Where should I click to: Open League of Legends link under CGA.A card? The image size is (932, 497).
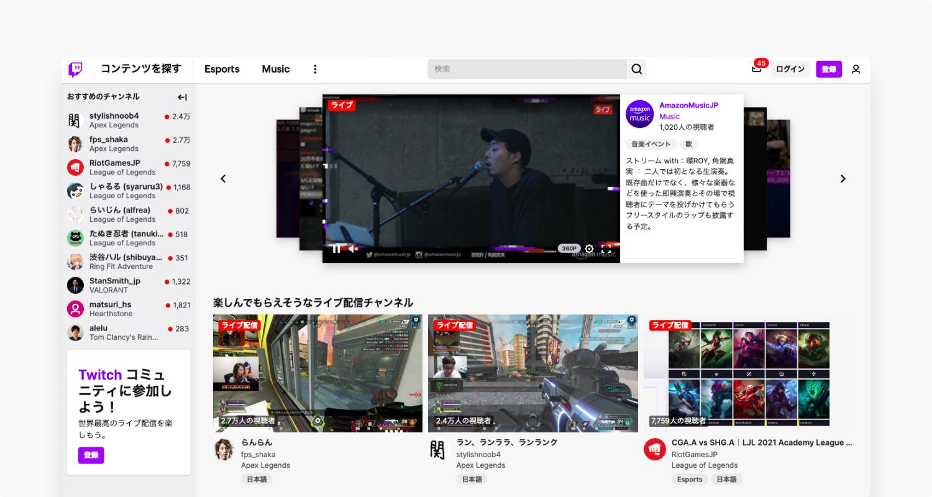point(705,465)
